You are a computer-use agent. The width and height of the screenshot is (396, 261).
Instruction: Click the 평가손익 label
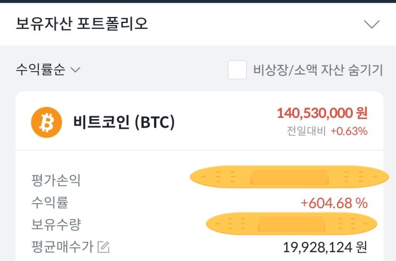(56, 181)
